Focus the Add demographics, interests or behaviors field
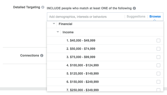Screen dimensions: 167x95 click(86, 17)
